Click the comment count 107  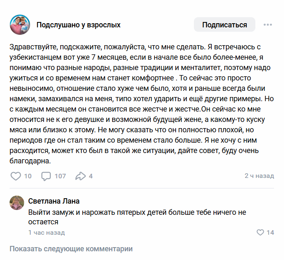pos(60,176)
